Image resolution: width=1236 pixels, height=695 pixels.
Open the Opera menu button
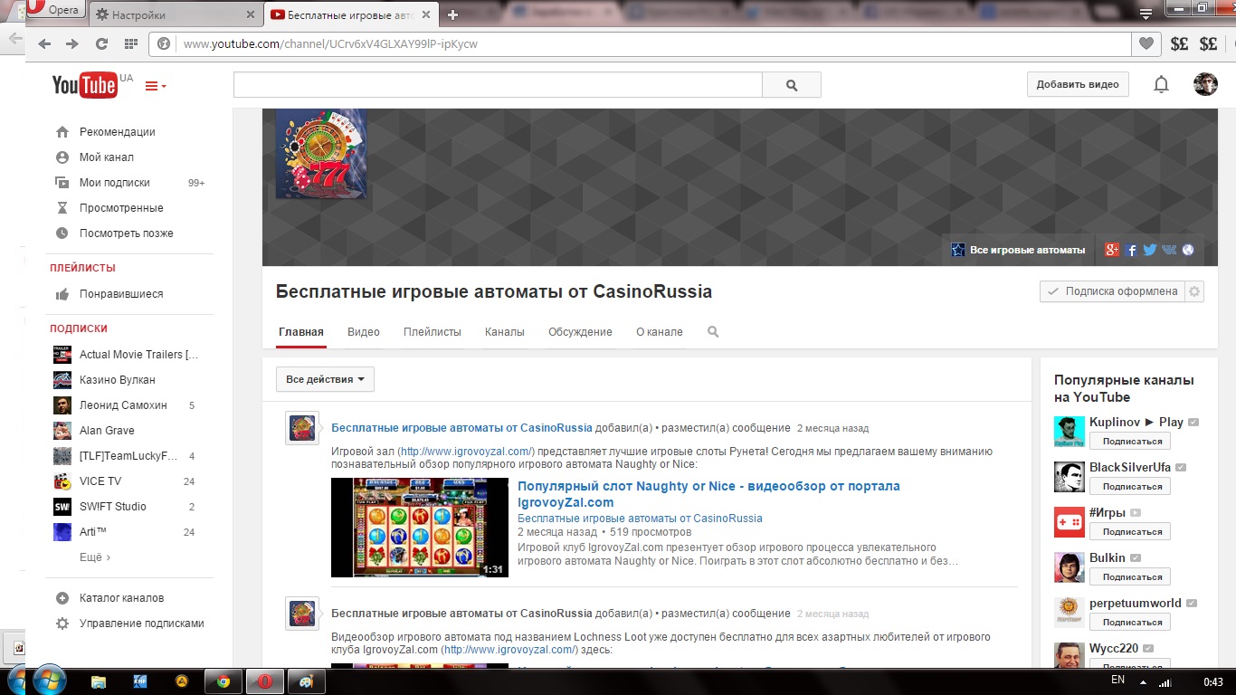(x=54, y=11)
